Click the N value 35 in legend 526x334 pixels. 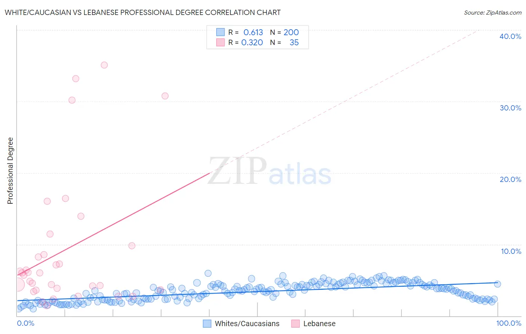point(294,42)
